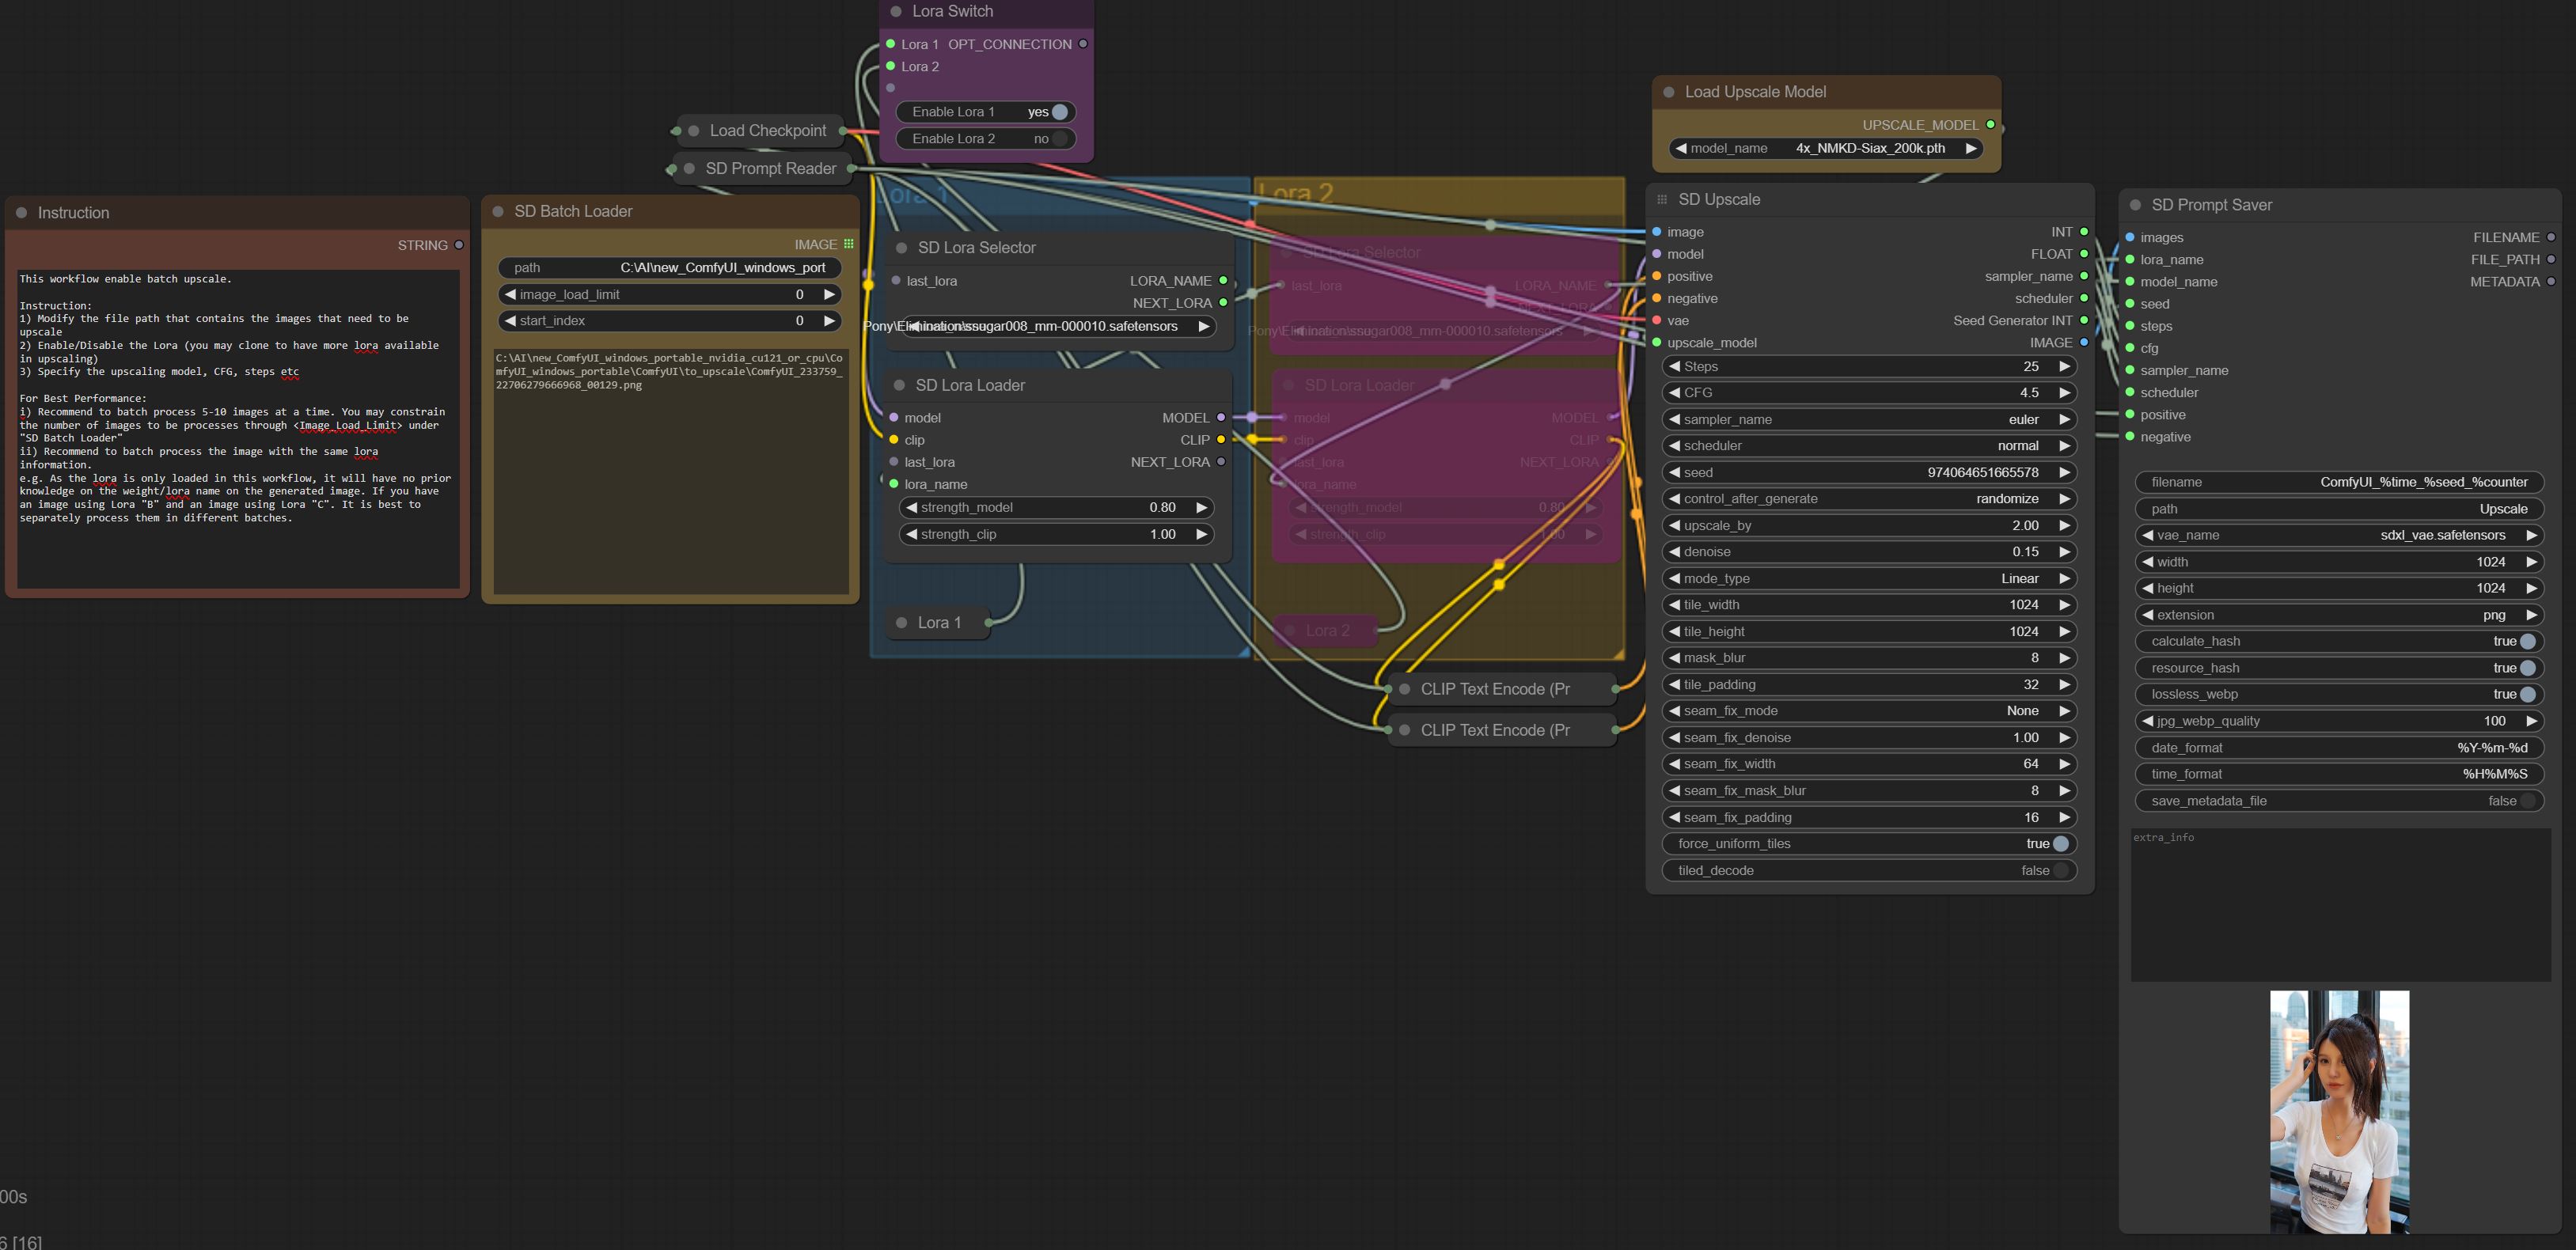Screen dimensions: 2576x1250
Task: Click the SD Lora Selector collapse dot
Action: 901,248
